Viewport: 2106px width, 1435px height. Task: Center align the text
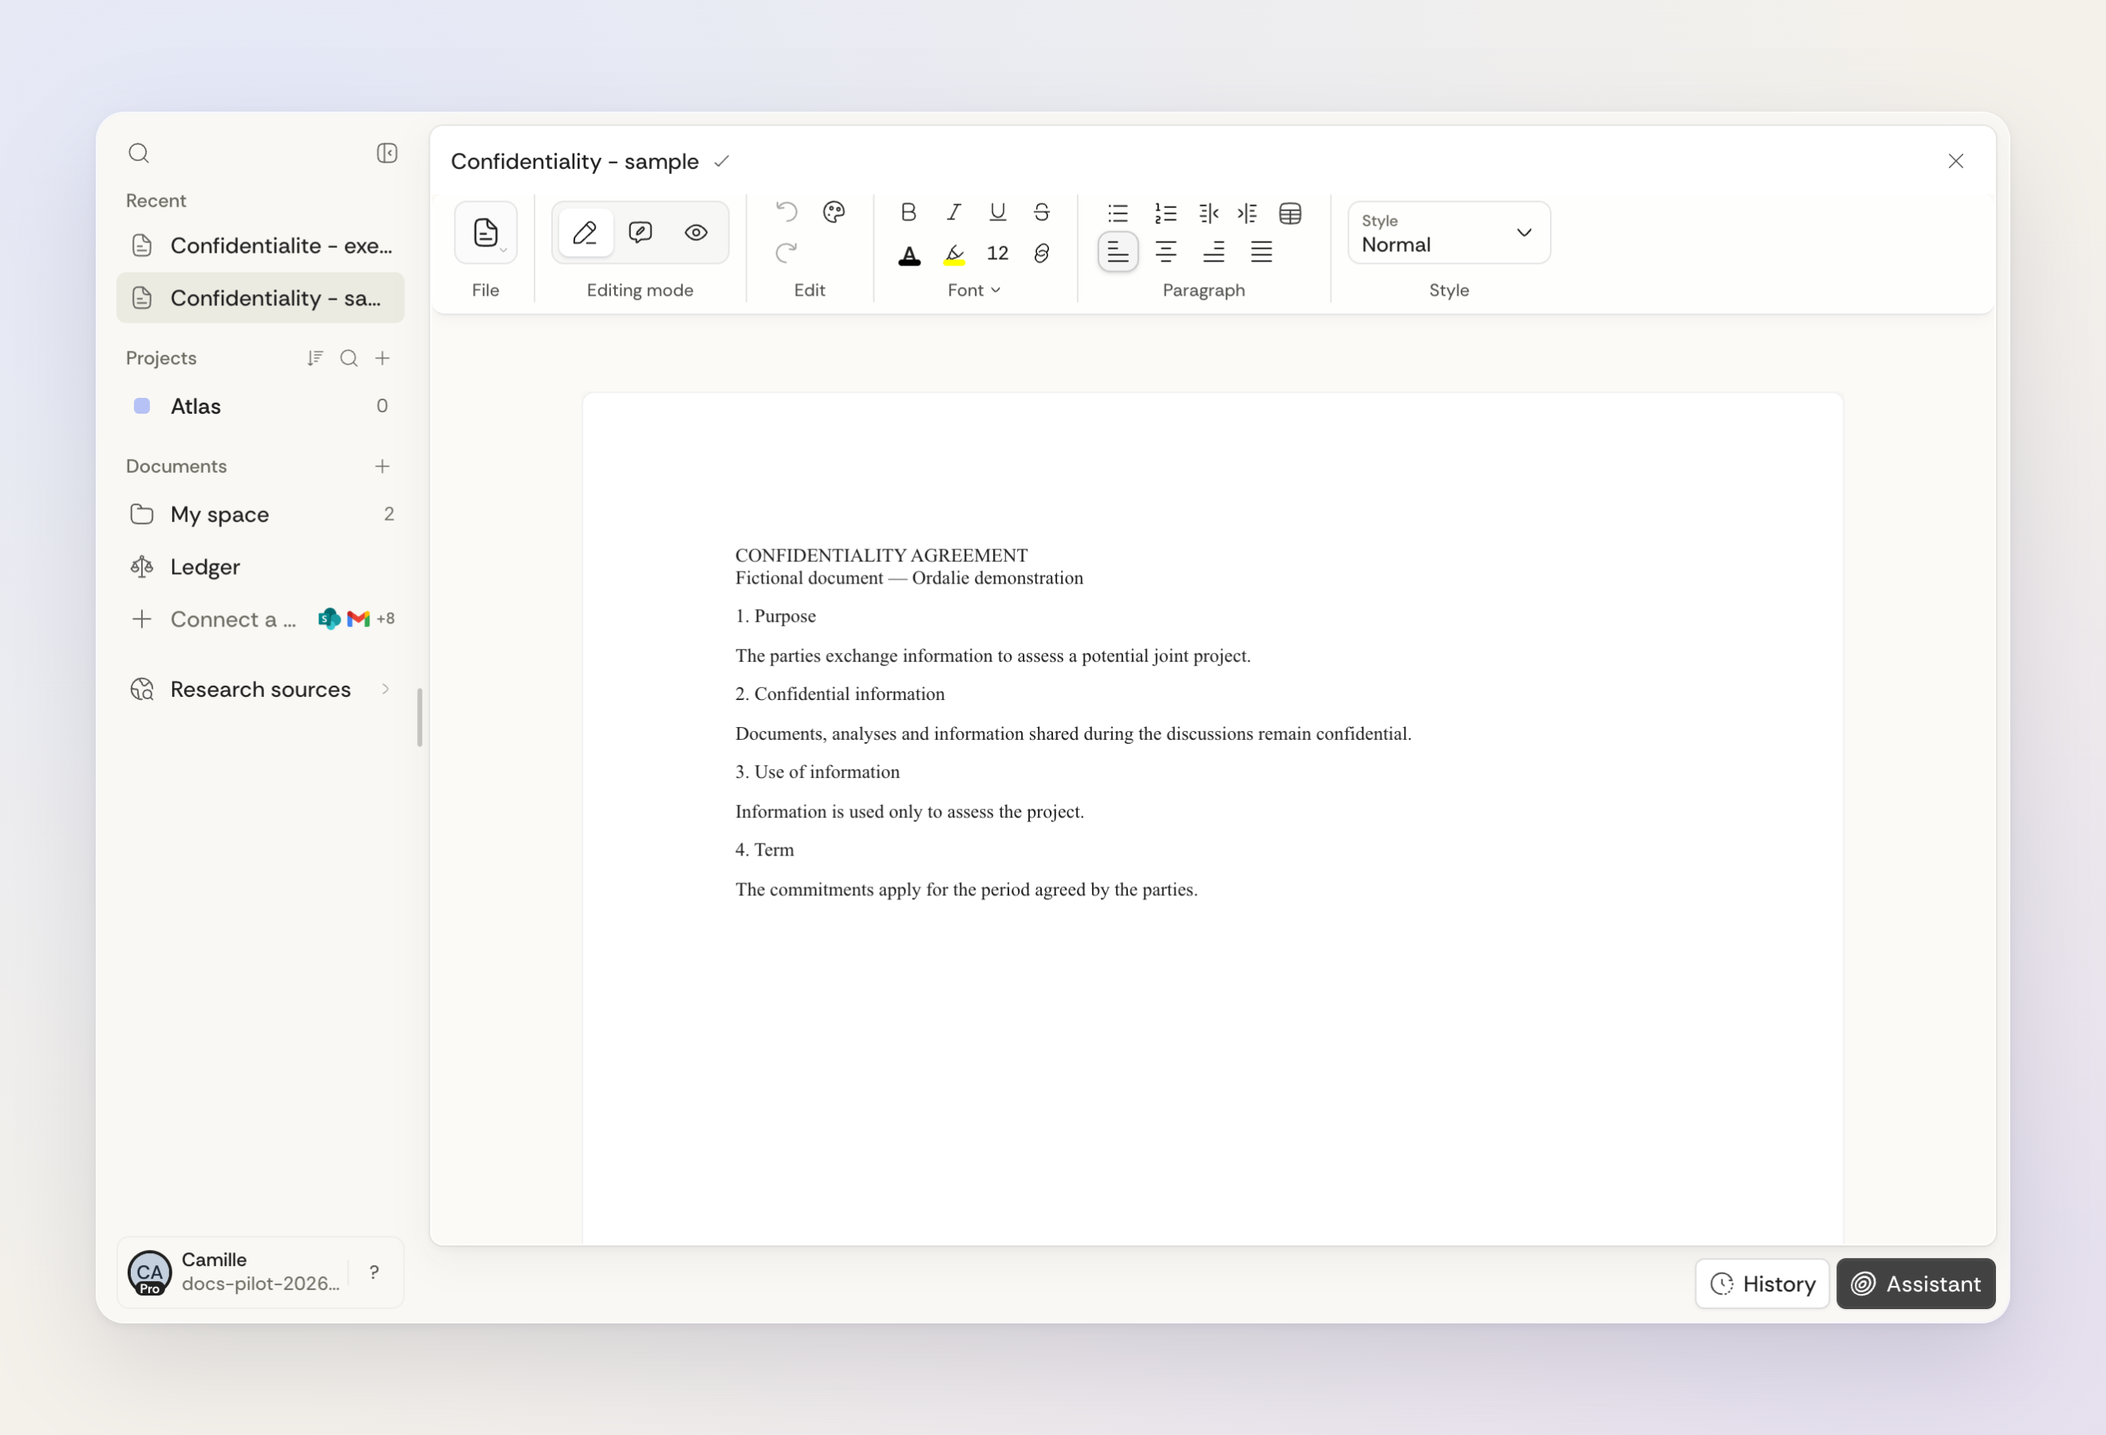(1165, 252)
